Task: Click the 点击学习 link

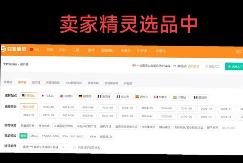Action: tap(193, 66)
